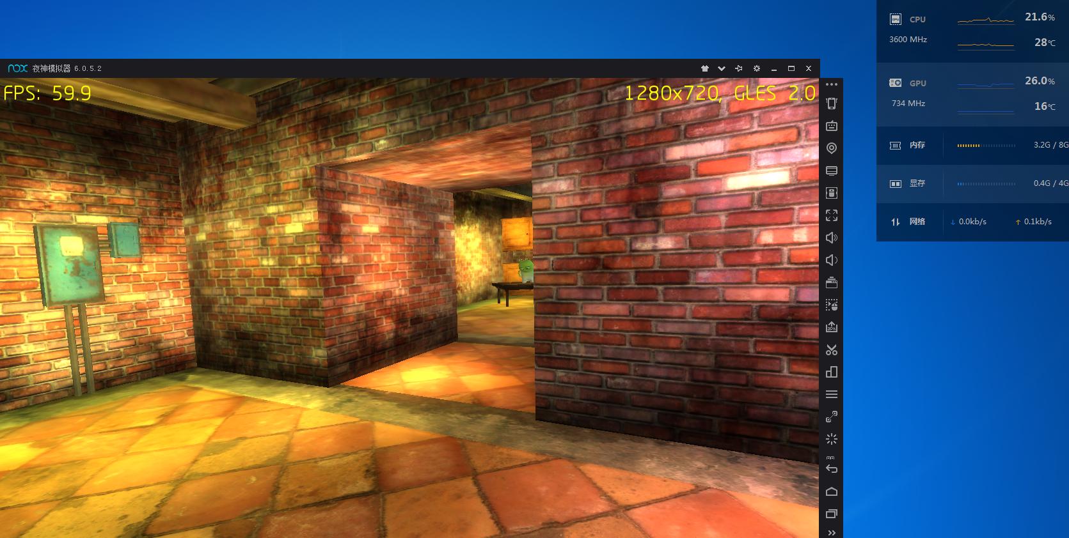Tap the Android recent apps button
The height and width of the screenshot is (538, 1069).
pyautogui.click(x=832, y=514)
